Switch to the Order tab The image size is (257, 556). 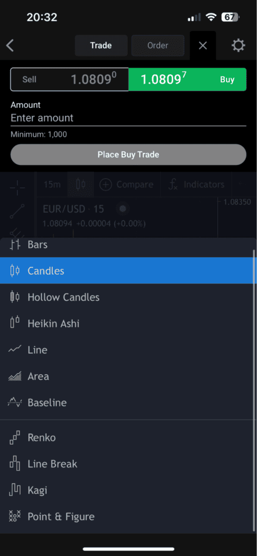coord(158,46)
